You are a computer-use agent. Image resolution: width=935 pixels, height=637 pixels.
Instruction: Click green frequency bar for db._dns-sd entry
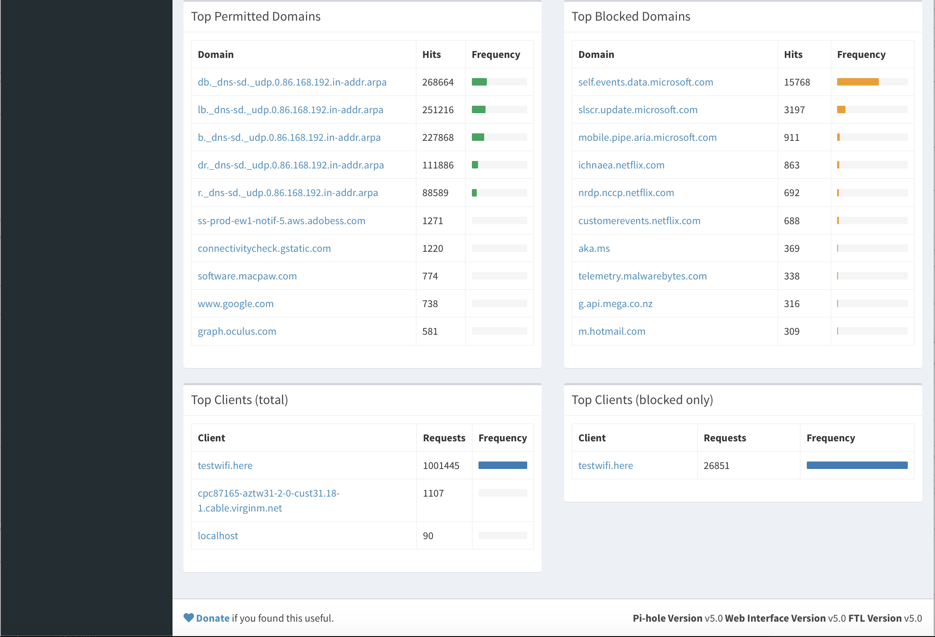point(479,82)
